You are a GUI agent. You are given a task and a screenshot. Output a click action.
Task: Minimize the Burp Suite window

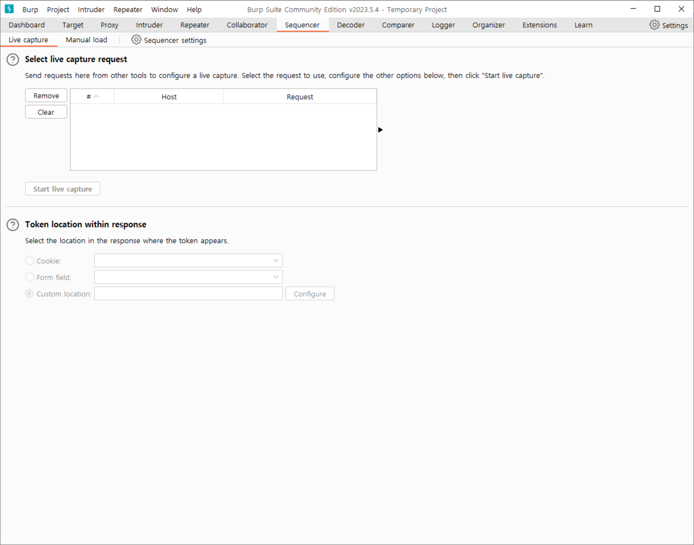click(x=633, y=9)
